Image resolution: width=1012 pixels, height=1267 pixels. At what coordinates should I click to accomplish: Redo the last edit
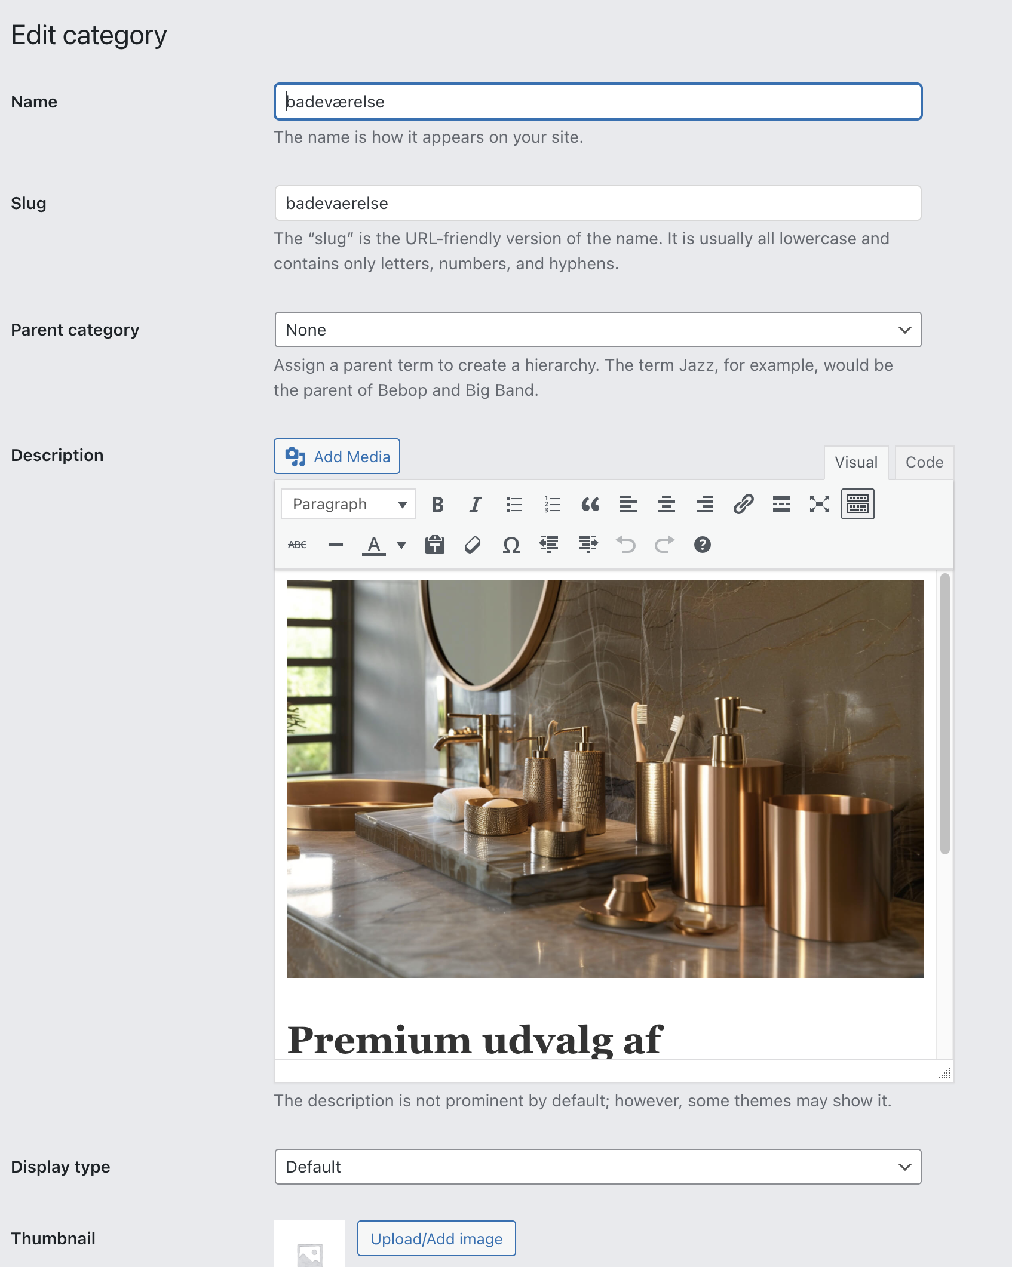664,545
